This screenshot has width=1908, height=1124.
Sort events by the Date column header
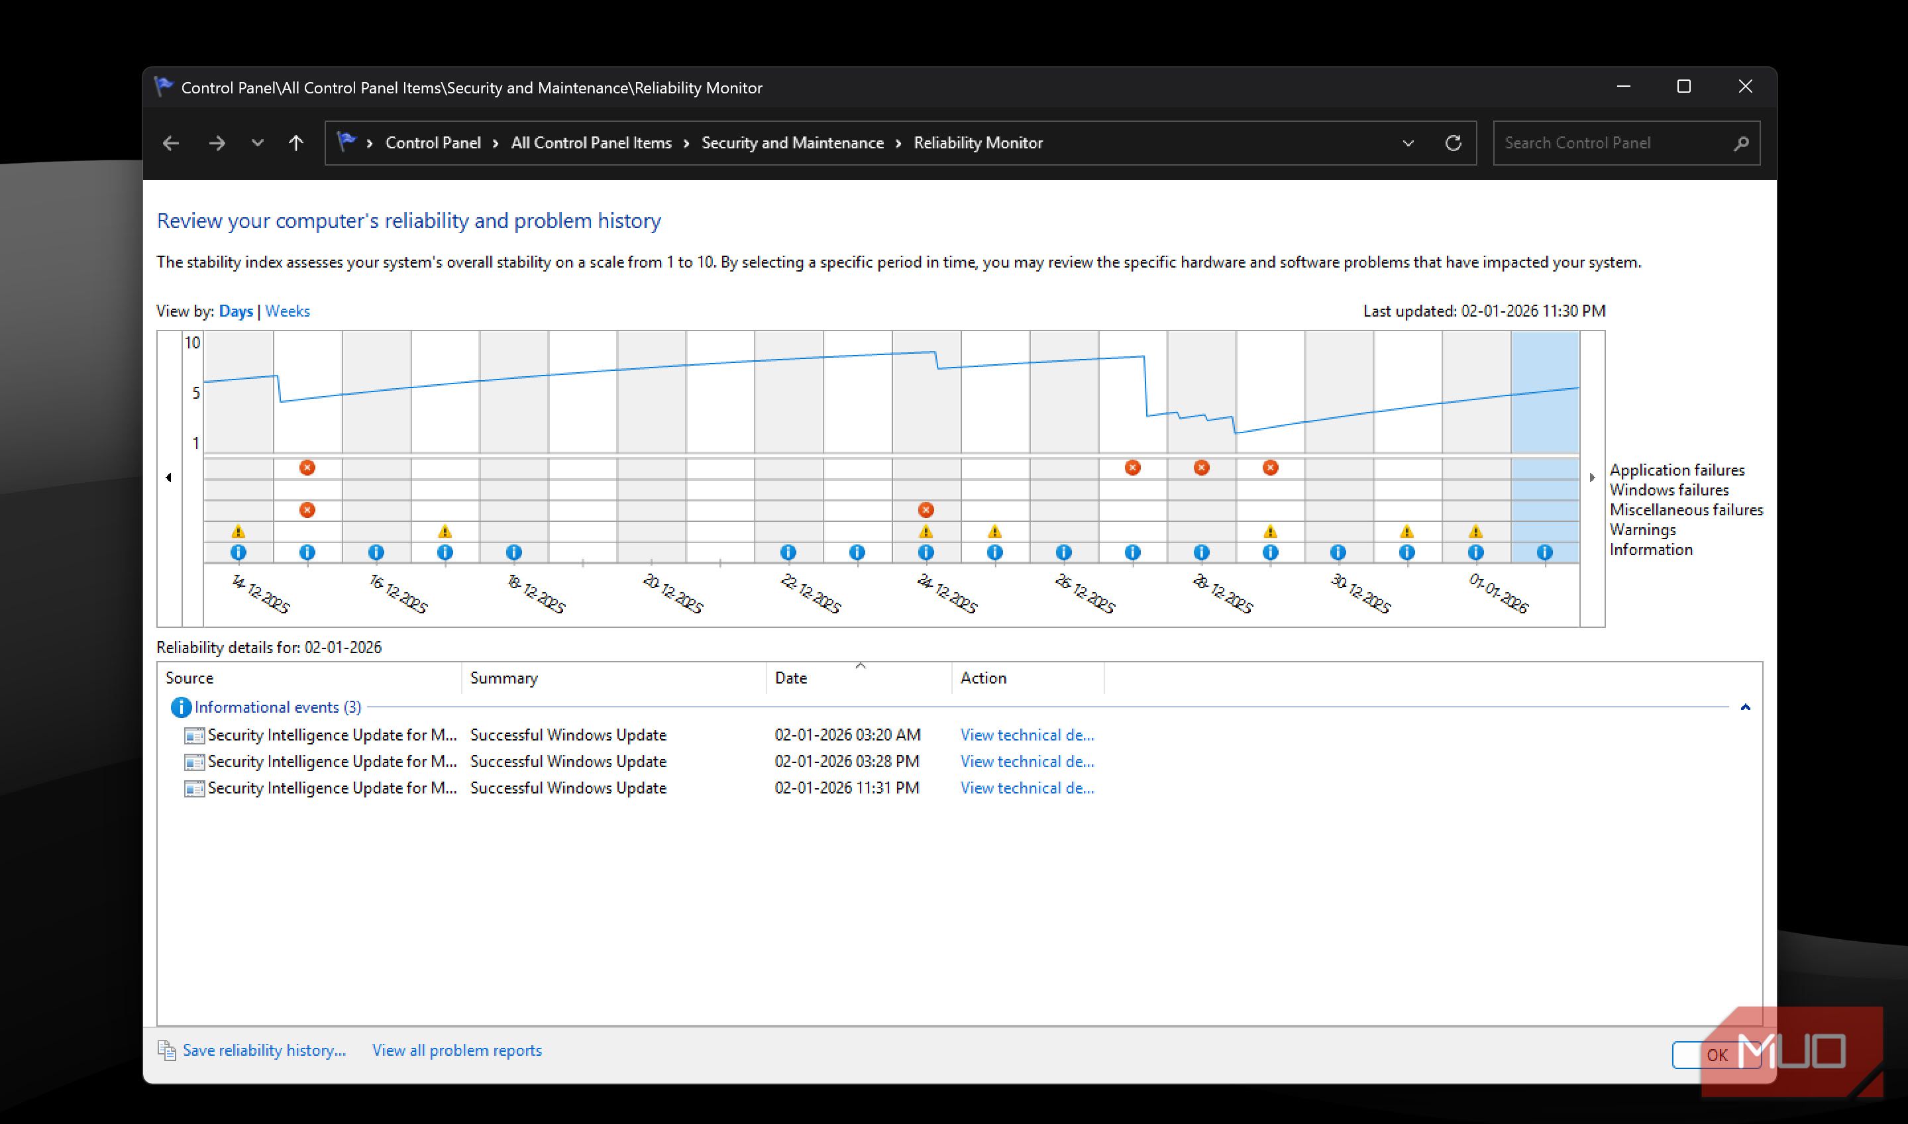click(791, 678)
